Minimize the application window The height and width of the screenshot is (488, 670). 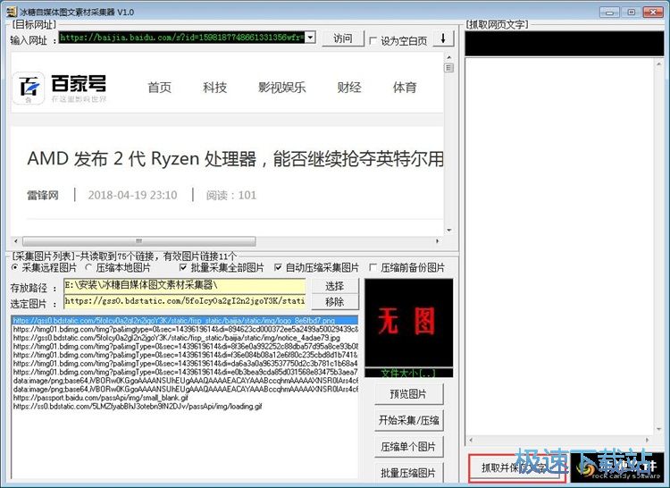610,12
